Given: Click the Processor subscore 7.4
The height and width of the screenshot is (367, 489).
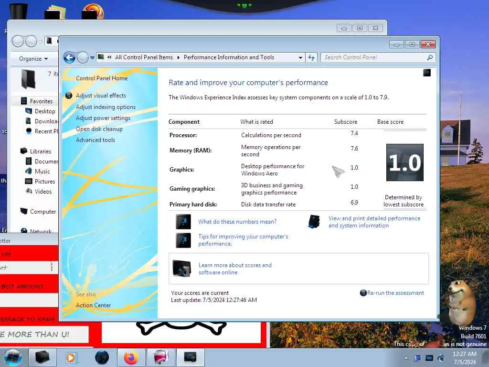Looking at the screenshot, I should pos(354,133).
